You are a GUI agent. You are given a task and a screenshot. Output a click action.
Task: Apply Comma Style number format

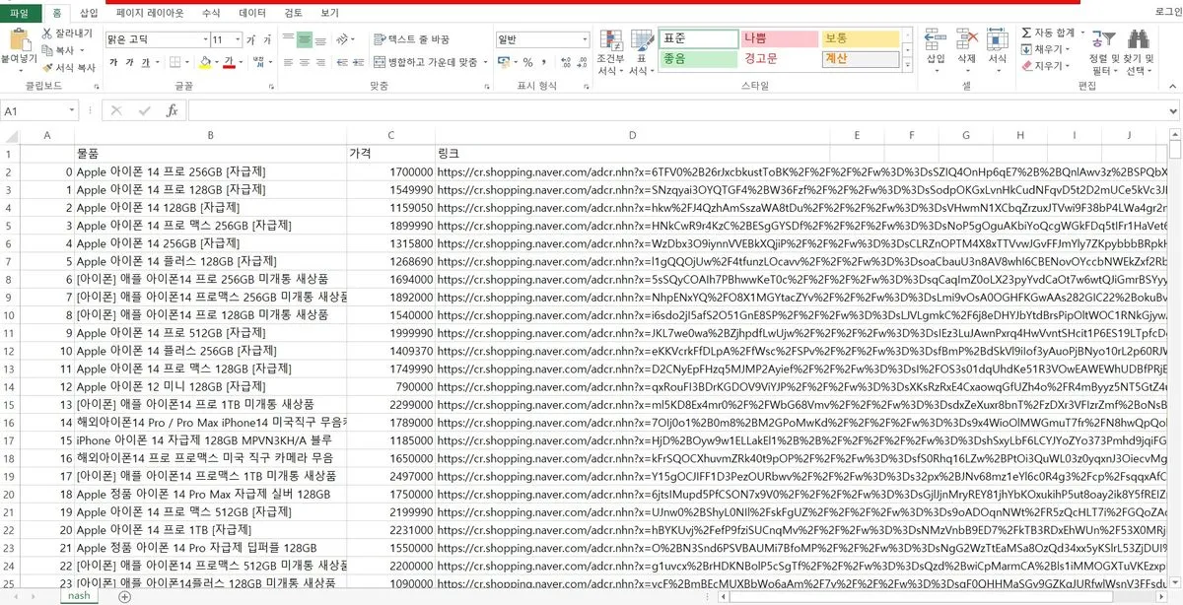pos(543,61)
